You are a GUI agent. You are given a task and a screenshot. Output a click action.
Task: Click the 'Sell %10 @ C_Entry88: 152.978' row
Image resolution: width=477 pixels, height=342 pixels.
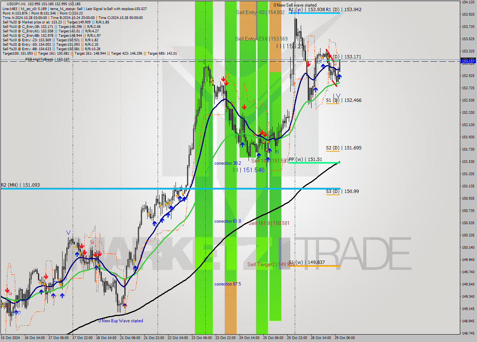click(51, 36)
